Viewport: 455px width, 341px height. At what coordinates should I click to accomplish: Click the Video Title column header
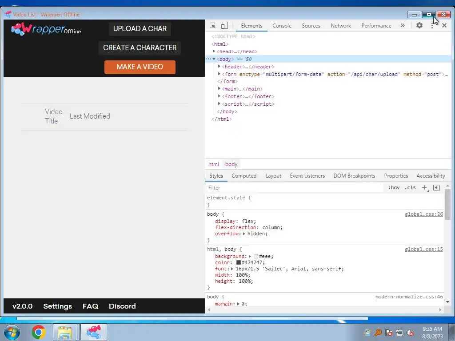point(54,116)
